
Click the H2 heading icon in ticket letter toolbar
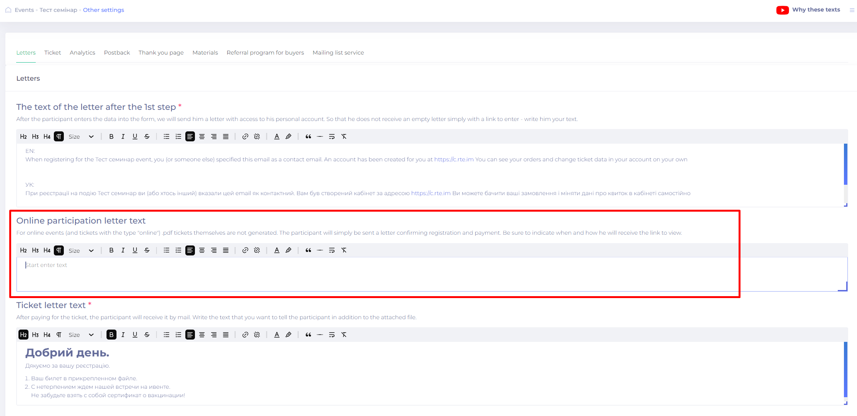coord(23,335)
